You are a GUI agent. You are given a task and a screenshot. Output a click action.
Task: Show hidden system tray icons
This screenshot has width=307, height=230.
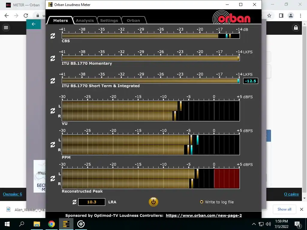pos(254,224)
